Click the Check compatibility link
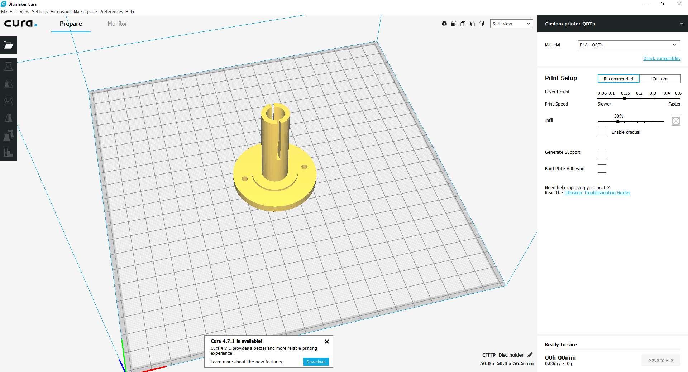The image size is (688, 372). click(x=661, y=58)
